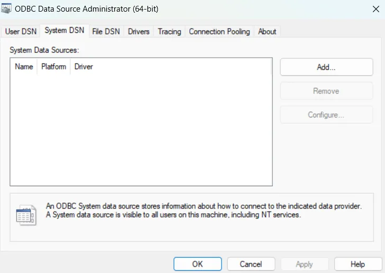This screenshot has width=385, height=273.
Task: Click the "An ODBC System data source" description text
Action: coord(204,211)
